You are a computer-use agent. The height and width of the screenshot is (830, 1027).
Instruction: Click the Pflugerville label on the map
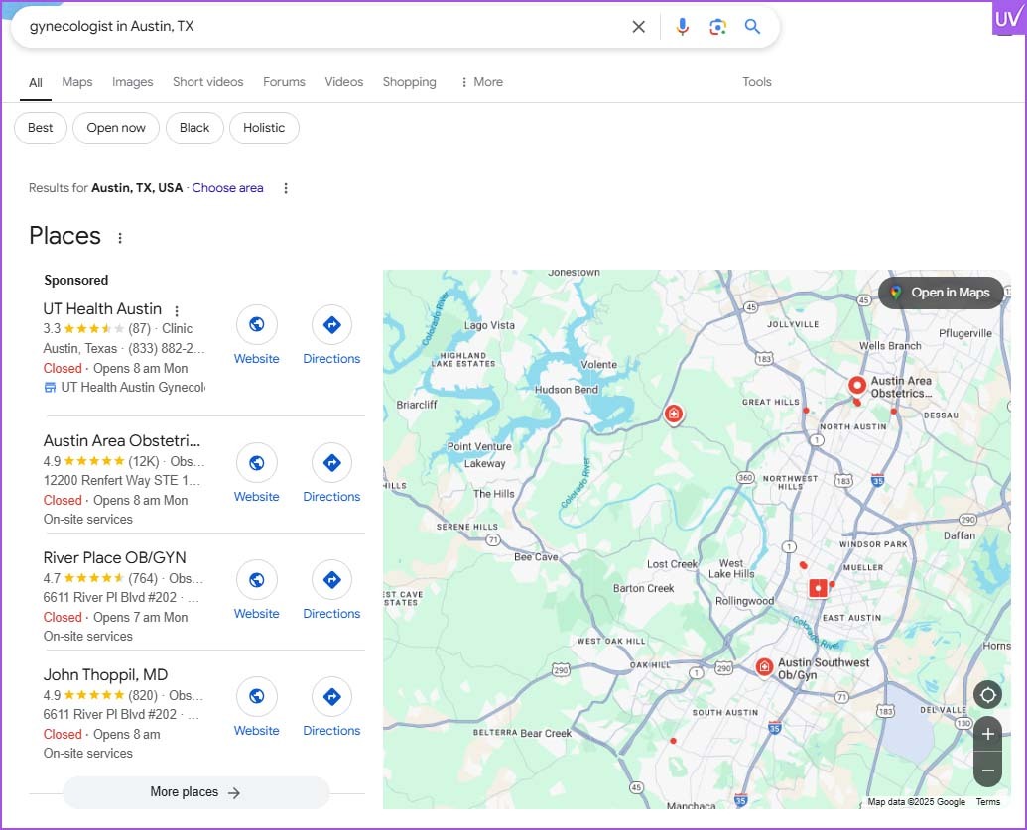tap(964, 334)
